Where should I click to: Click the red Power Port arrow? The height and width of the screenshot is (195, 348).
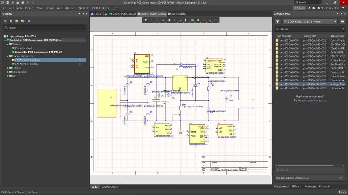181,20
